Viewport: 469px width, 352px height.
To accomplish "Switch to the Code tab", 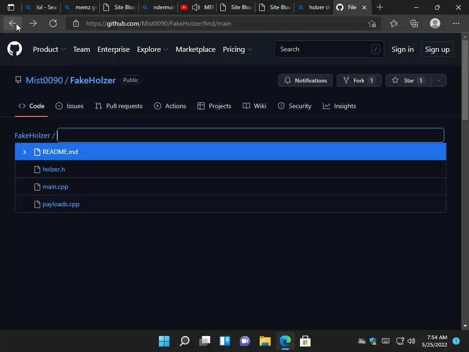I will pyautogui.click(x=32, y=106).
